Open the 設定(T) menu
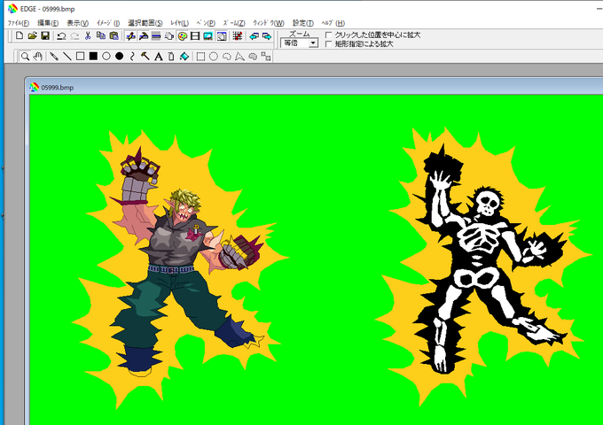603x425 pixels. (x=303, y=23)
